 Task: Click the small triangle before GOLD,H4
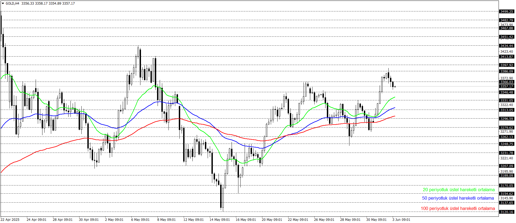(3, 3)
